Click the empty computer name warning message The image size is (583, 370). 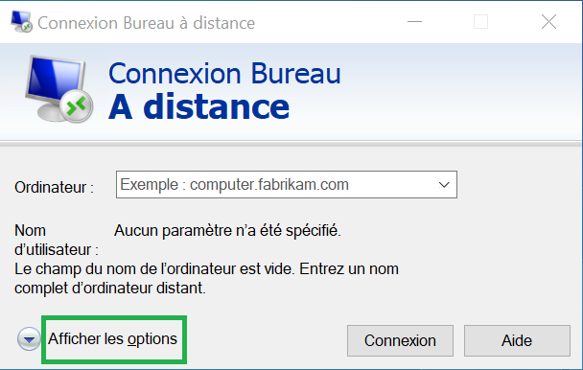point(206,278)
